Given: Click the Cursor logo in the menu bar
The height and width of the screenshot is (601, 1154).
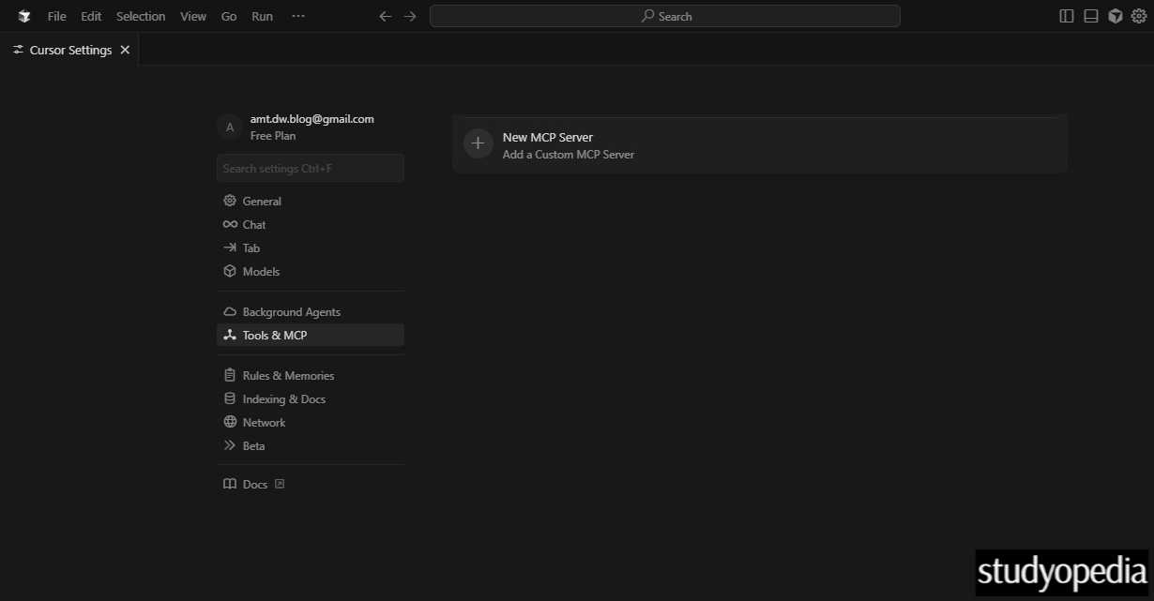Looking at the screenshot, I should 23,15.
